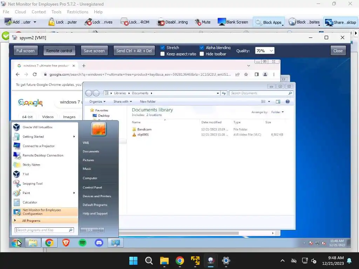Open File menu
The height and width of the screenshot is (269, 359).
pyautogui.click(x=6, y=12)
